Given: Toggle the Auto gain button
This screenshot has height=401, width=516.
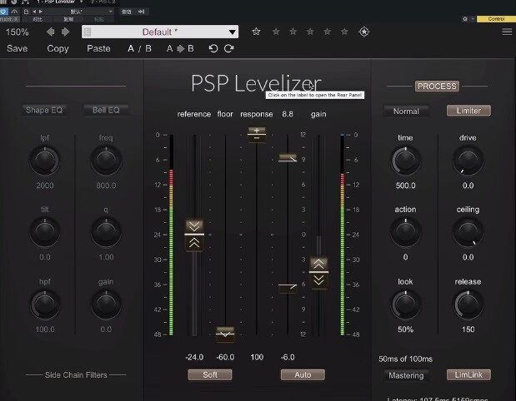Looking at the screenshot, I should point(303,374).
